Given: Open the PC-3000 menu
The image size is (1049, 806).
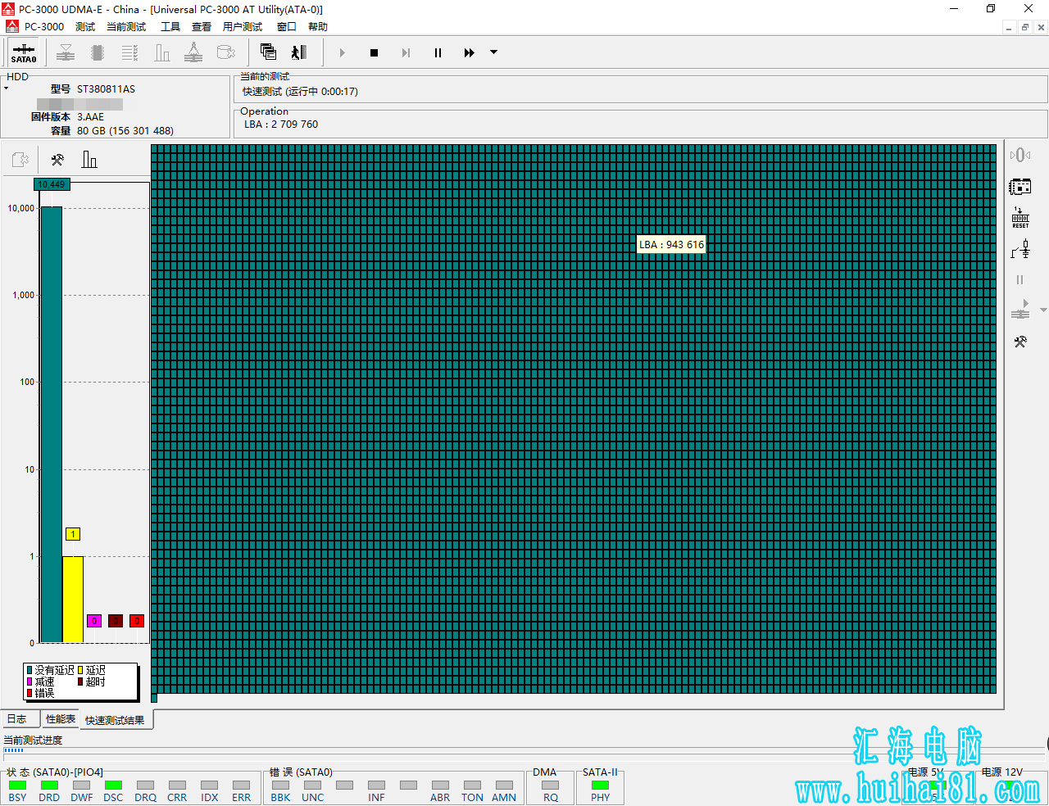Looking at the screenshot, I should (x=43, y=26).
